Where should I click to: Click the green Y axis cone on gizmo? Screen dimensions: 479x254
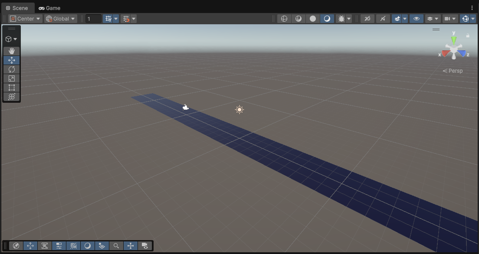point(454,39)
